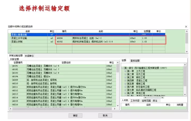
Task: Expand 第三章 砌石工程 tree node
Action: click(x=125, y=78)
